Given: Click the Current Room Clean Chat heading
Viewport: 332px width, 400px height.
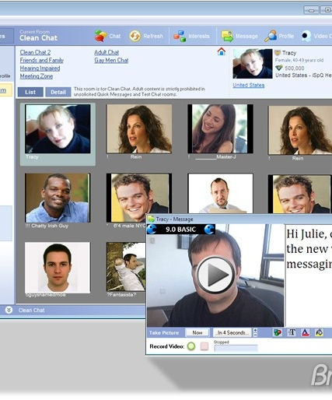Looking at the screenshot, I should pos(38,36).
